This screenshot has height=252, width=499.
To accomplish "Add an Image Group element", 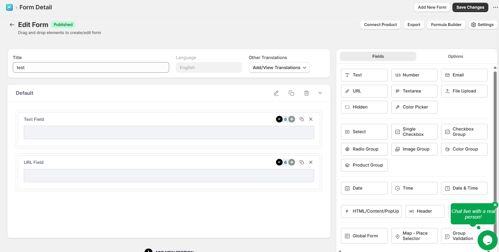I will click(x=414, y=149).
